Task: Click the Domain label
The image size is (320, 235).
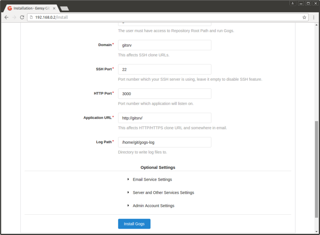Action: 105,45
